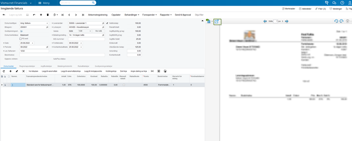Toggle the På vent checkbox

21,39
